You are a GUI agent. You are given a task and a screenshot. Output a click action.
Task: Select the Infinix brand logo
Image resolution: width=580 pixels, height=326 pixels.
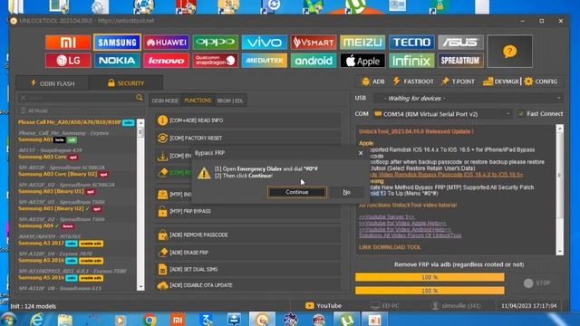(x=411, y=61)
